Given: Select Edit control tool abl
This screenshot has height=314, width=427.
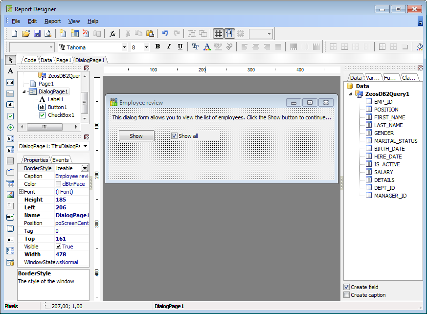Looking at the screenshot, I should (10, 83).
